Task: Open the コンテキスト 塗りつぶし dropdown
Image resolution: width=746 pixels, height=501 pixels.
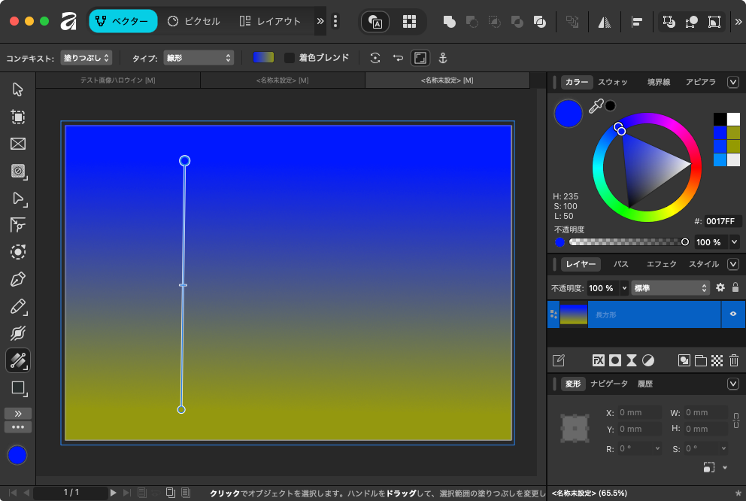Action: 86,58
